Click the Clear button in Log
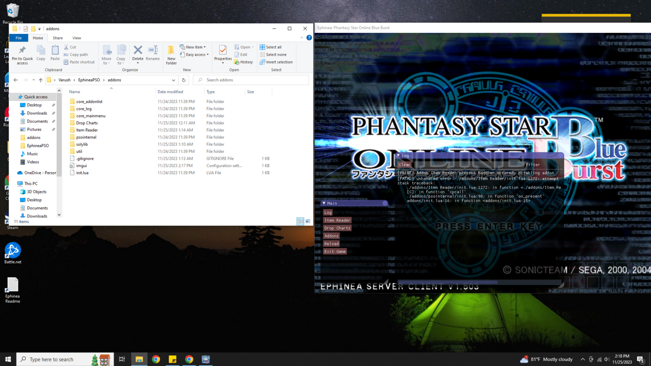 (404, 165)
